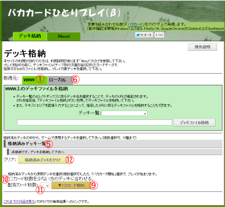Open the バカカード link in header
Viewport: 225px width, 207px height.
[135, 25]
